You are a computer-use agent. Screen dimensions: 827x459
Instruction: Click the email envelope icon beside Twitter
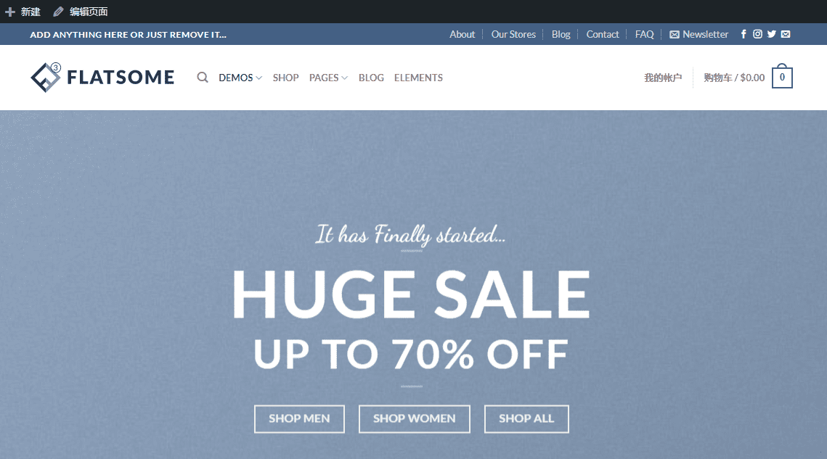click(786, 34)
